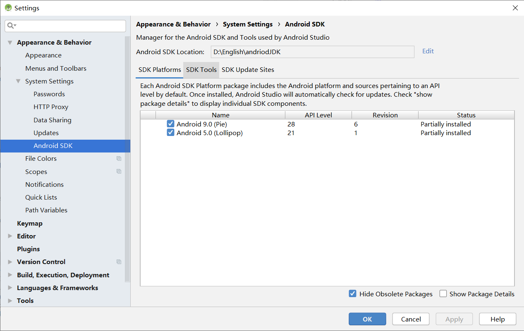This screenshot has width=524, height=331.
Task: Click the Android SDK Location field
Action: [313, 52]
